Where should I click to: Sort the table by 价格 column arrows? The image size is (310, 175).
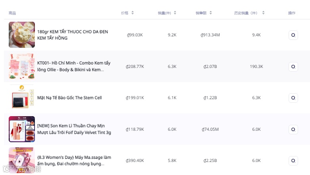pyautogui.click(x=133, y=13)
